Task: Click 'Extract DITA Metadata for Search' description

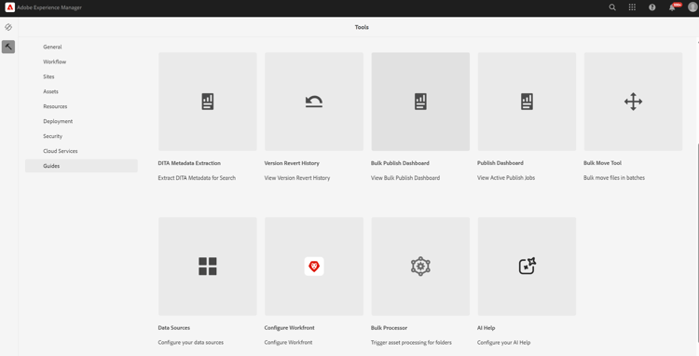Action: point(197,178)
